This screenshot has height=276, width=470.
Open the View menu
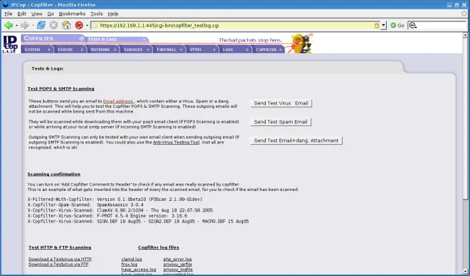pos(37,14)
